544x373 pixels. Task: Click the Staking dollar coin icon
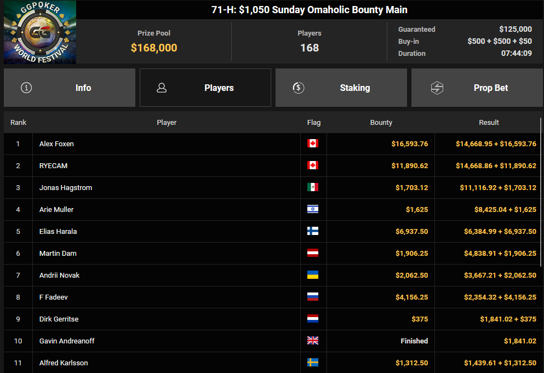point(299,88)
